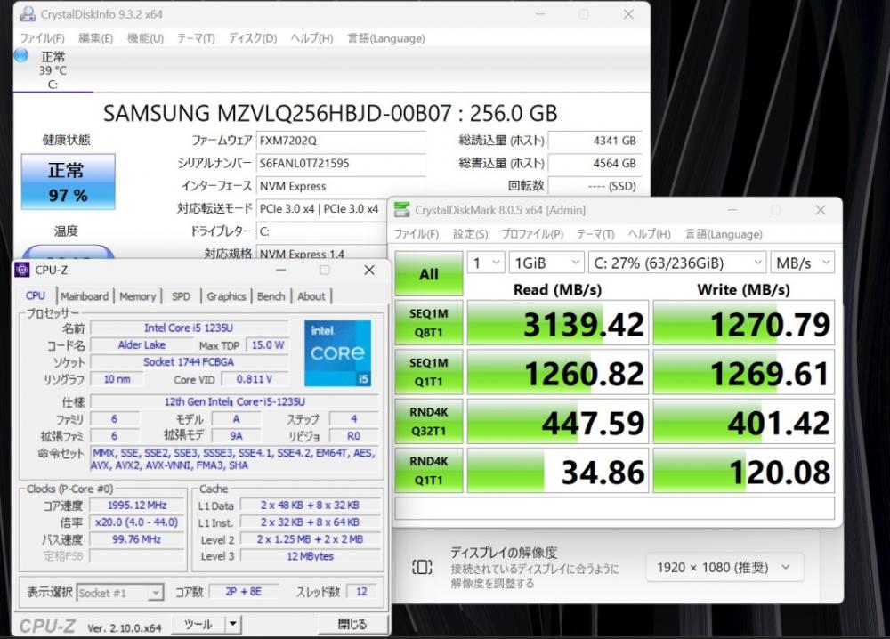Open the target drive dropdown C: 27%
890x639 pixels.
(x=677, y=263)
